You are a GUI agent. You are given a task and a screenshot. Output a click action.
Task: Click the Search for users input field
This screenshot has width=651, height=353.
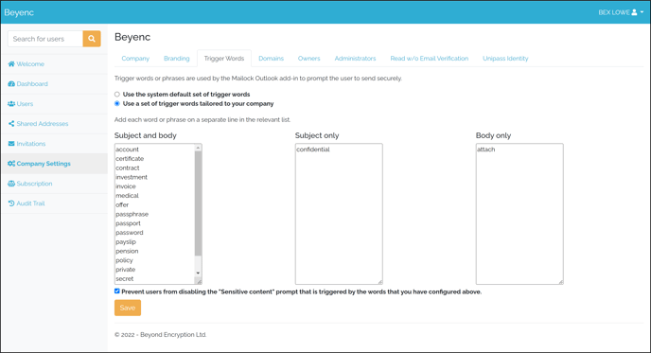point(45,39)
